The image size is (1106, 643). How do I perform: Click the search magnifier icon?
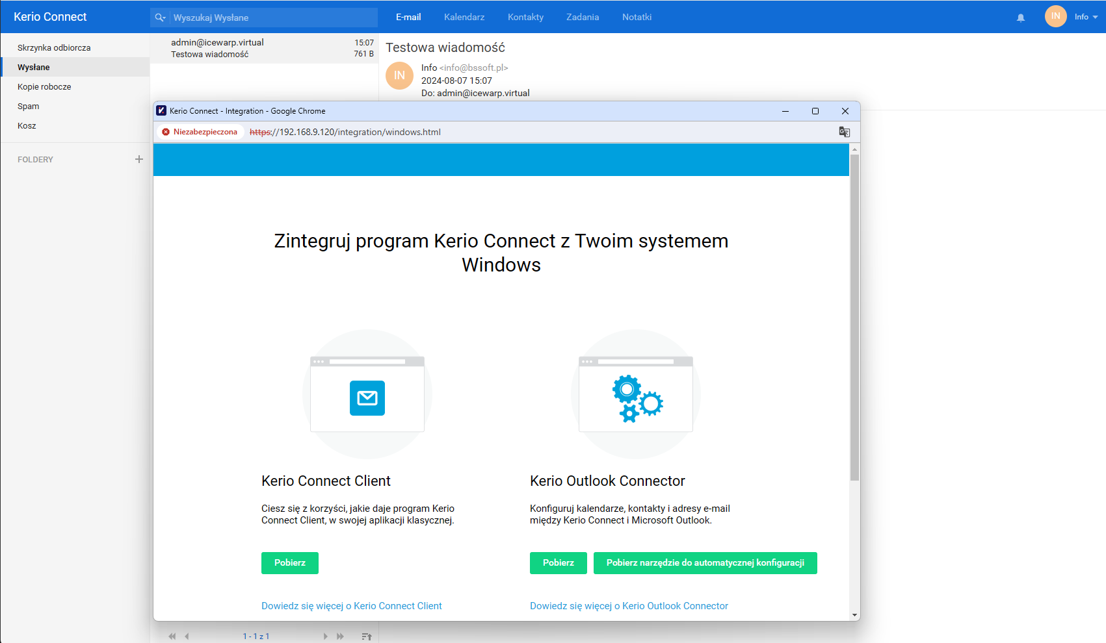160,18
